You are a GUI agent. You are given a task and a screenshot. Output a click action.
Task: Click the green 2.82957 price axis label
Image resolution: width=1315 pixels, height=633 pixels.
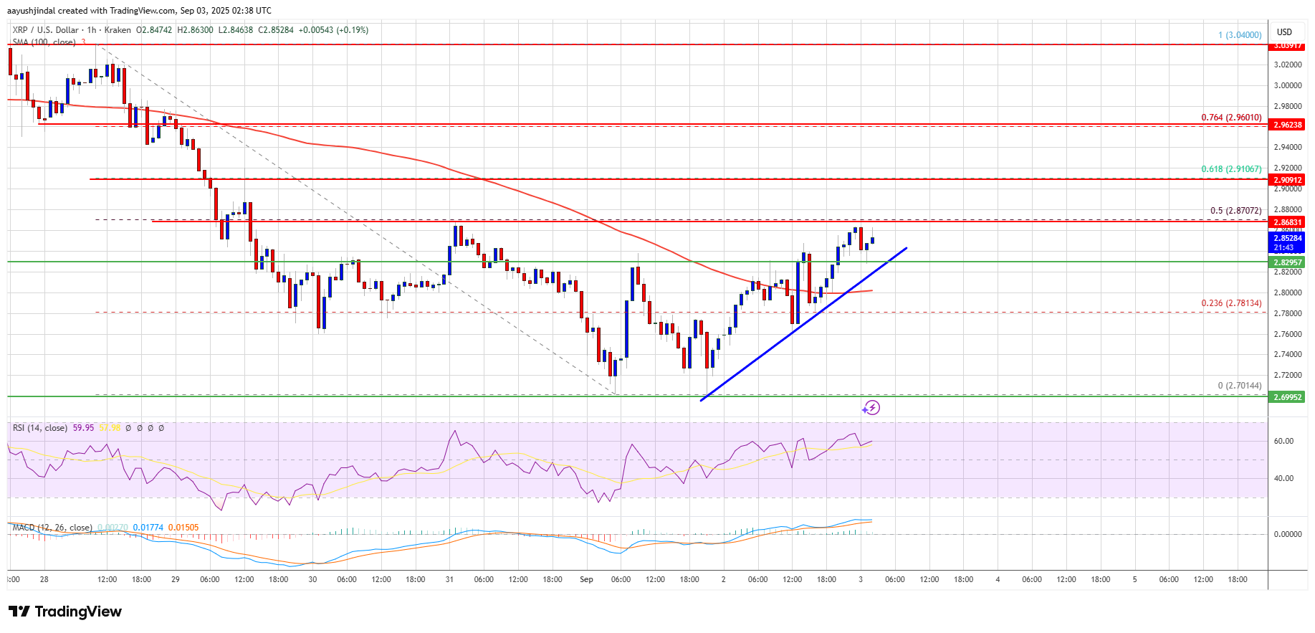coord(1287,262)
